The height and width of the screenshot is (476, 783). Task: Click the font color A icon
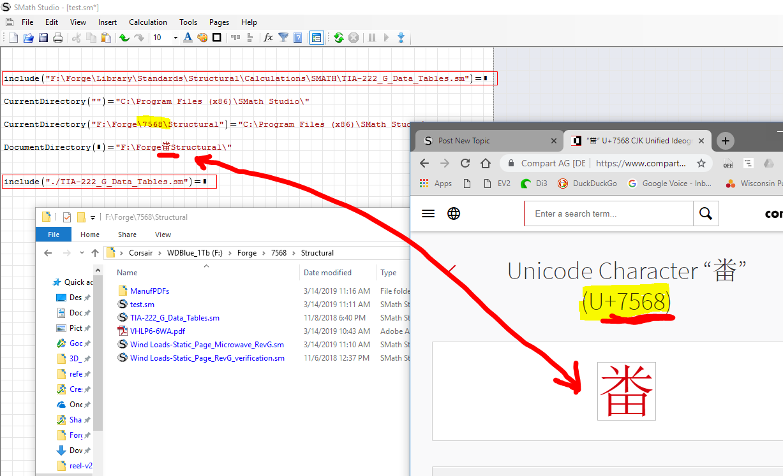(188, 37)
